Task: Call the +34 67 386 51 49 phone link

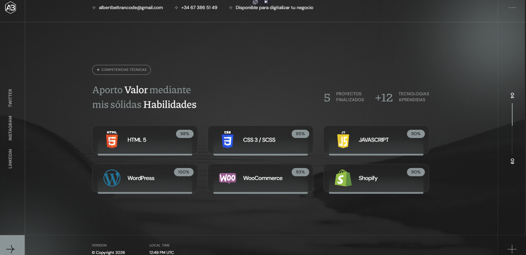Action: click(199, 8)
